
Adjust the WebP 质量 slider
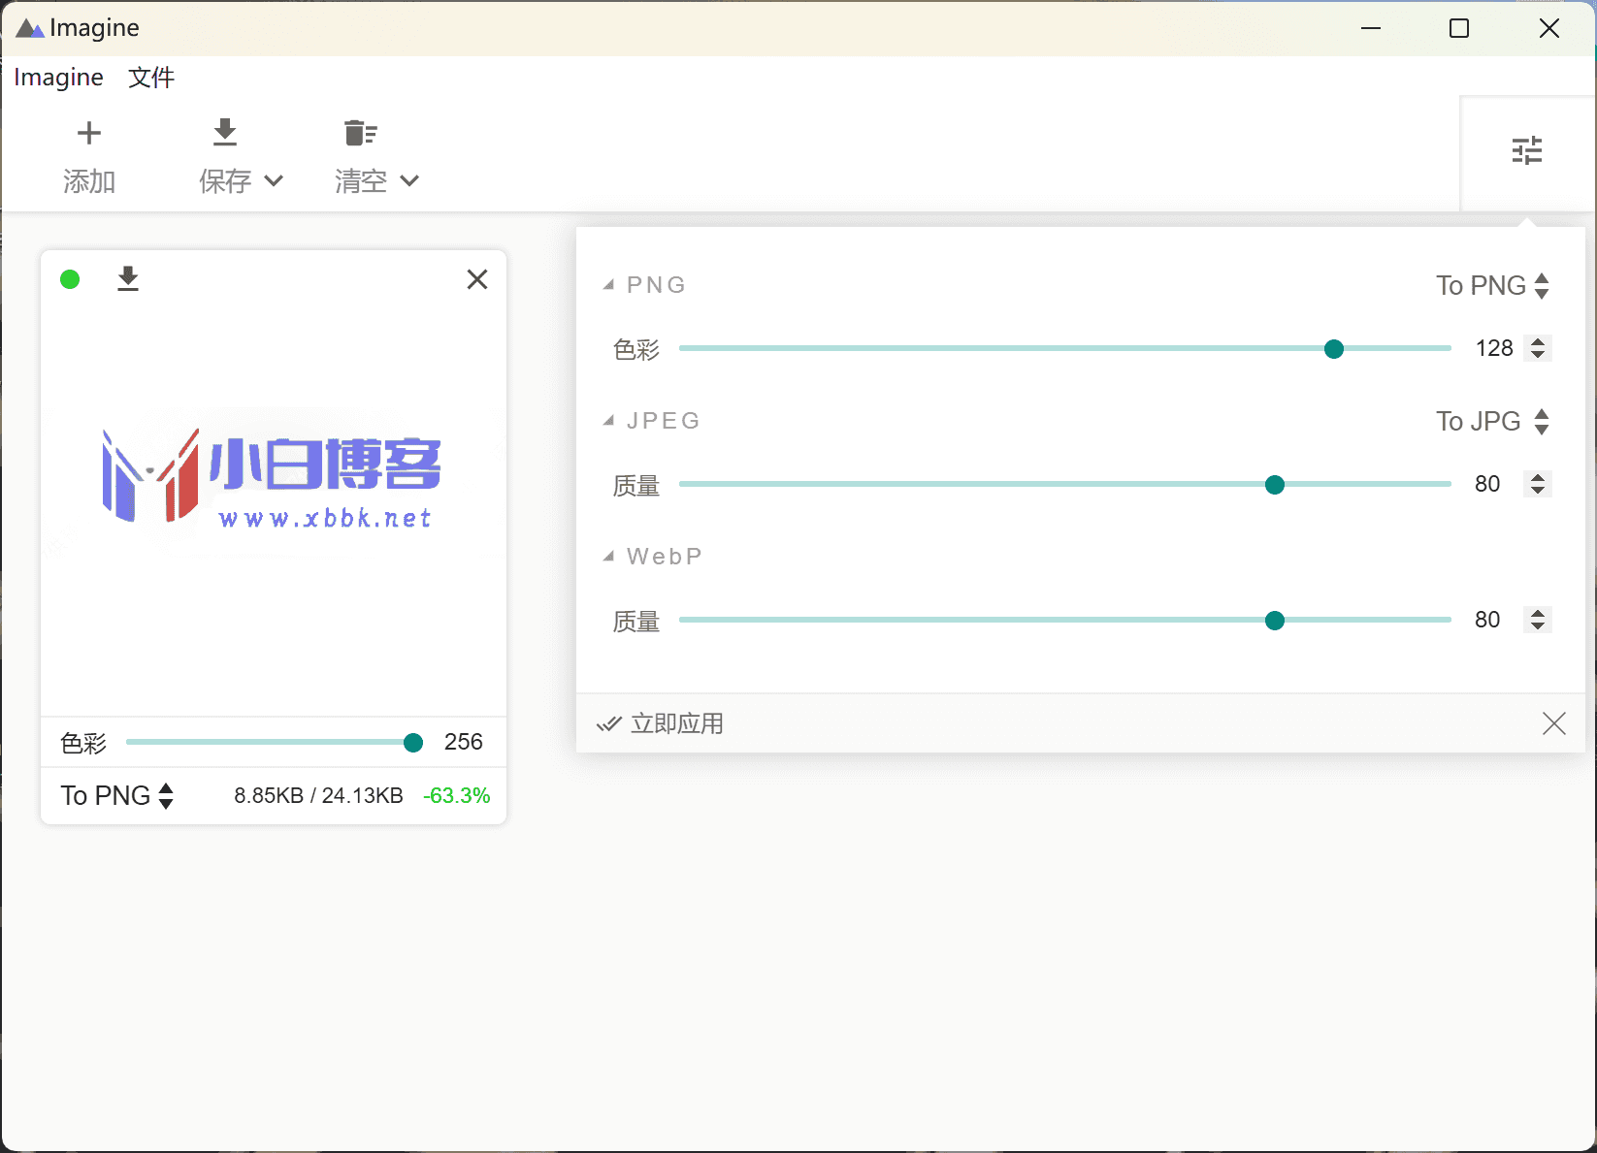(x=1064, y=621)
